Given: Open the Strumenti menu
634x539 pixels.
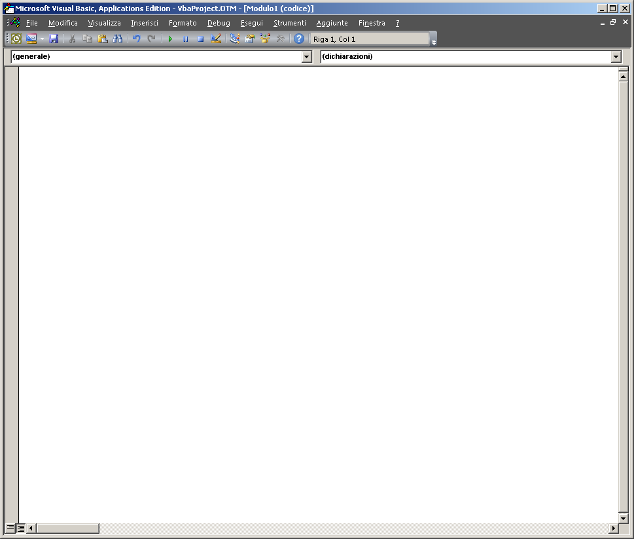Looking at the screenshot, I should click(289, 23).
